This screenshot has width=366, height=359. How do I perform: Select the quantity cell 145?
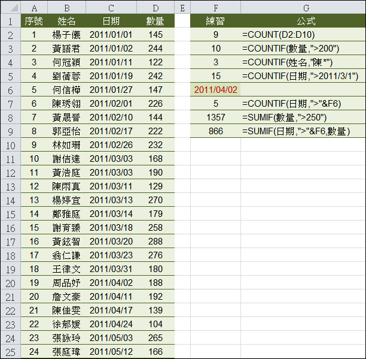[x=155, y=35]
